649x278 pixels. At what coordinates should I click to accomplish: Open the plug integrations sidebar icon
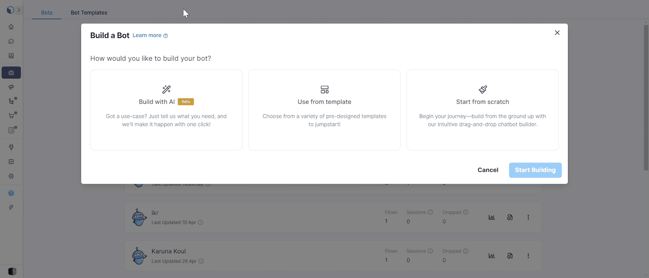coord(11,147)
